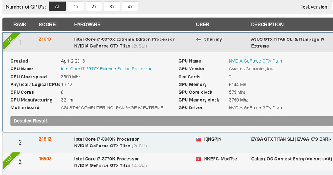Click the motherboard value RAMPAGE IV EXTREME
Screen dimensions: 333x175
coord(112,108)
